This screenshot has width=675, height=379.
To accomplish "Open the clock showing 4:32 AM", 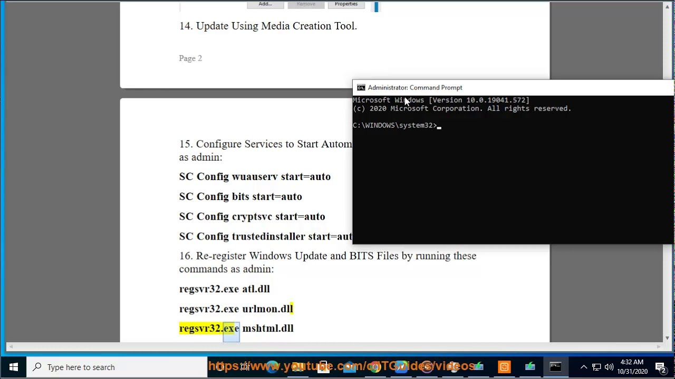I will [632, 367].
